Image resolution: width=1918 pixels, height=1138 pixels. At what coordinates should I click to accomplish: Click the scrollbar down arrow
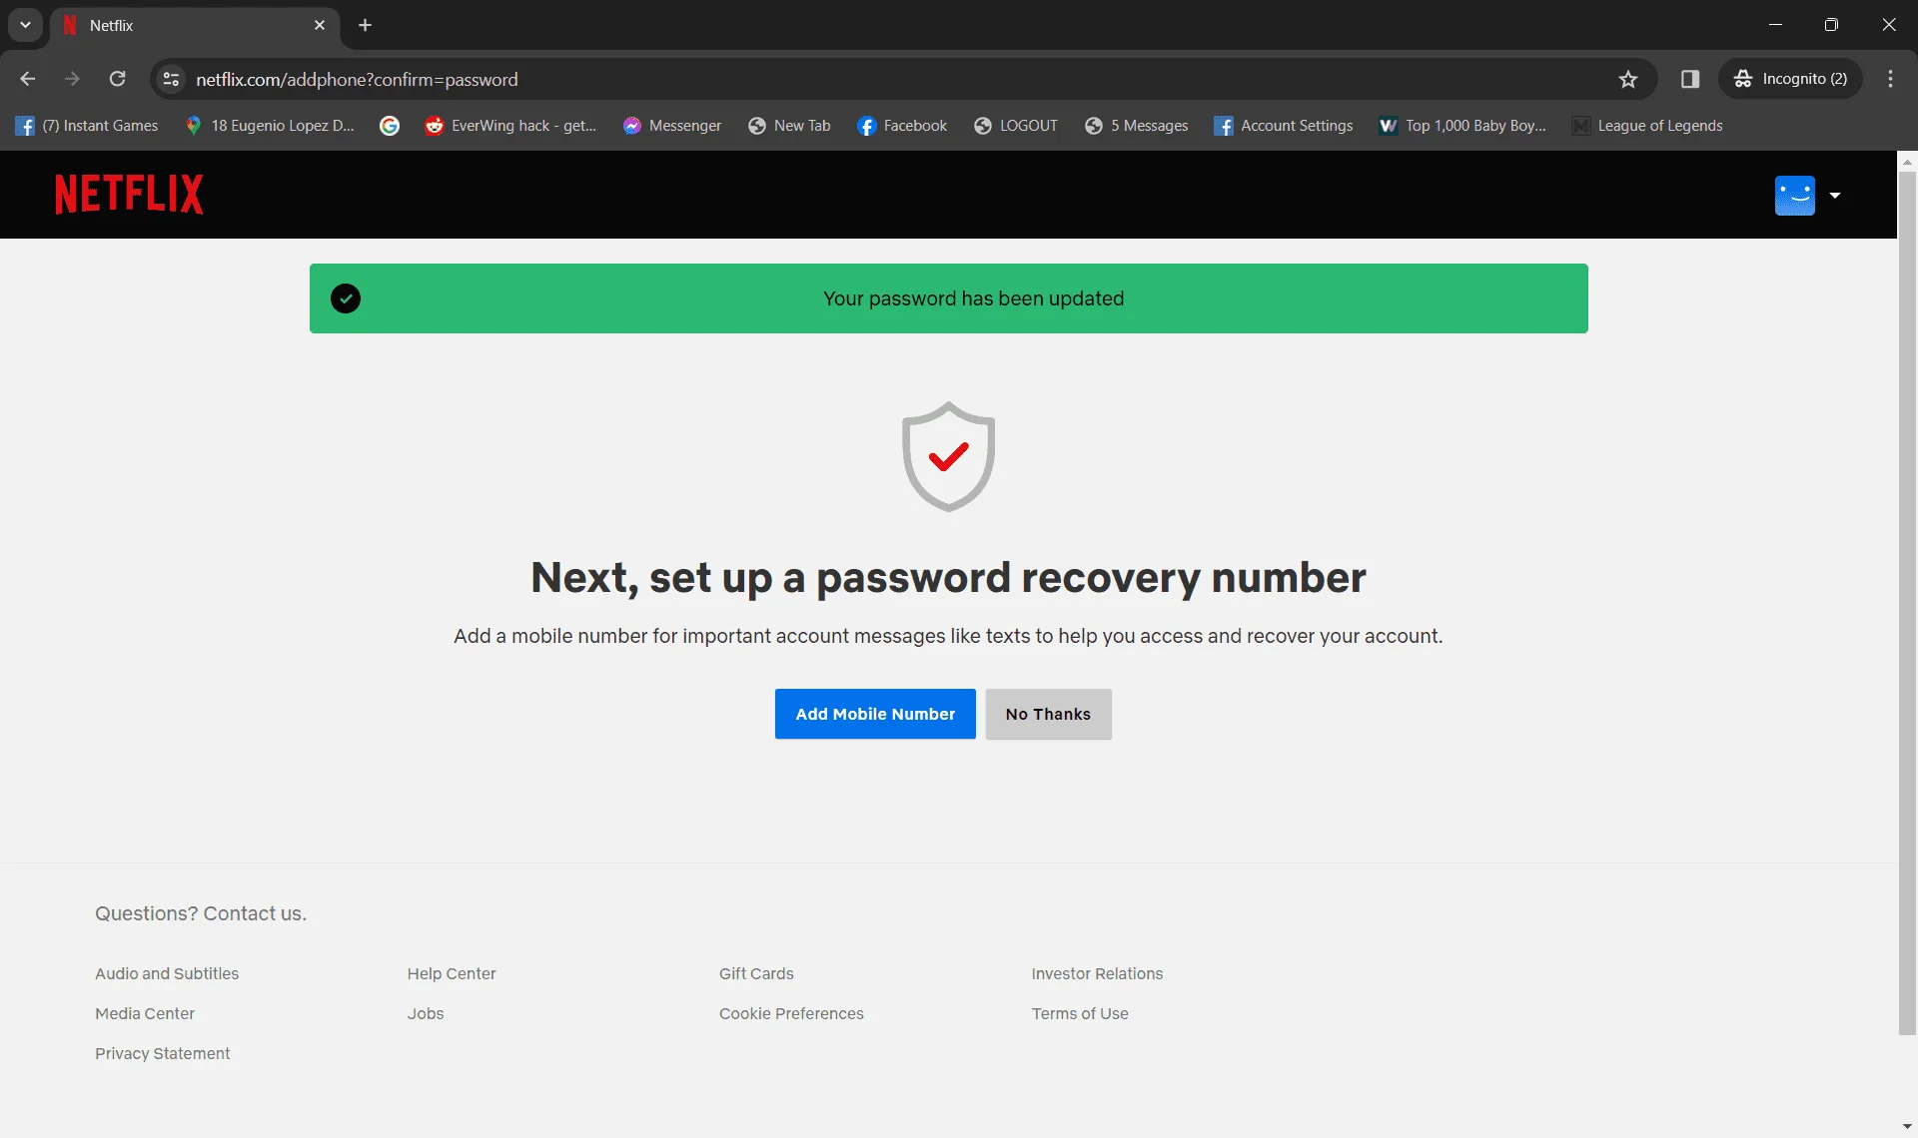pos(1907,1127)
